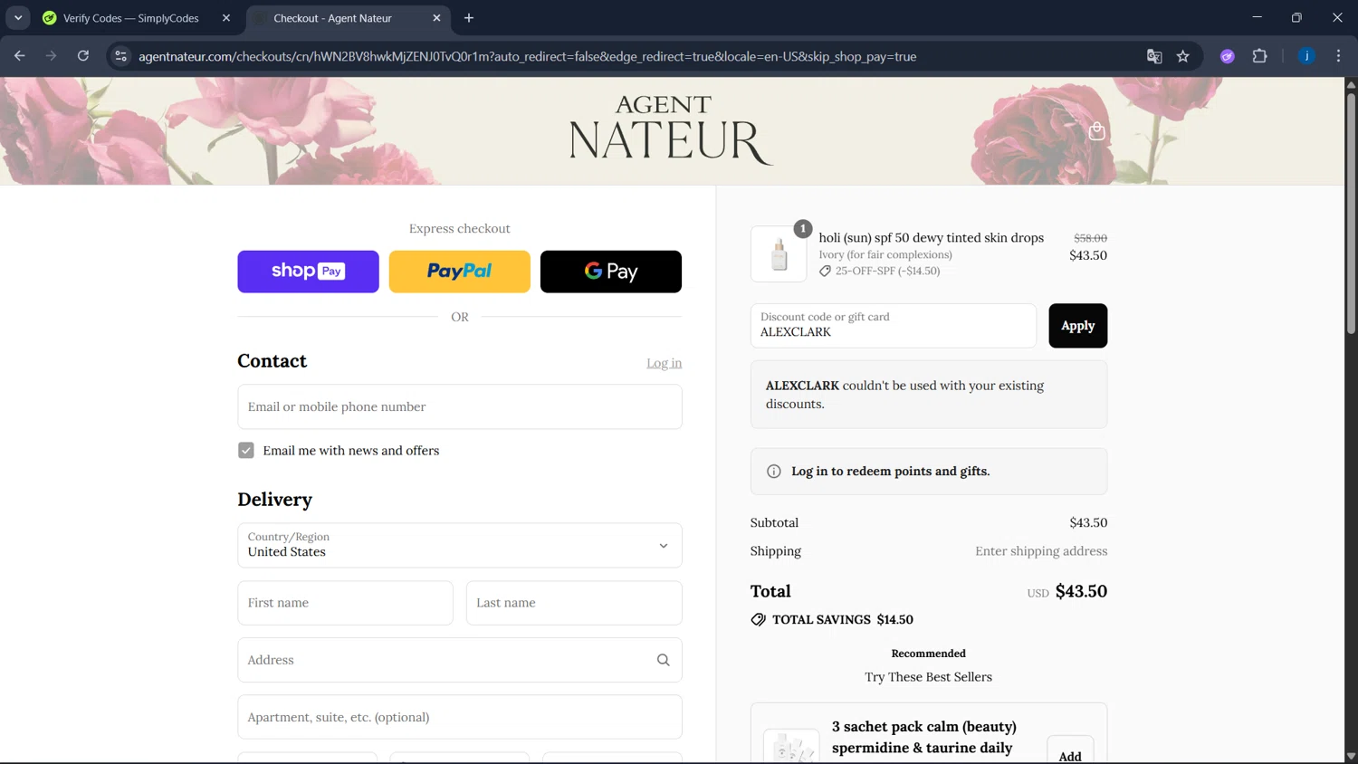Click the browser back arrow
This screenshot has width=1358, height=764.
click(x=20, y=56)
